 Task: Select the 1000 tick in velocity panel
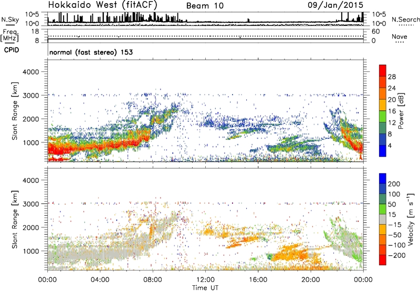31,251
